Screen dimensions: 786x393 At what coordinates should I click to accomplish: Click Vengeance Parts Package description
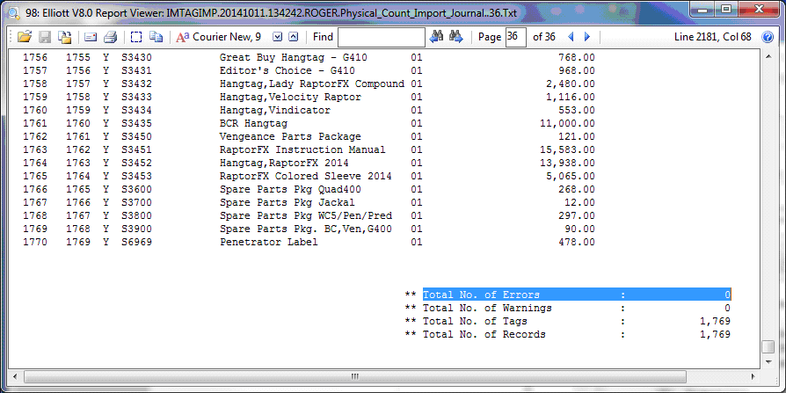290,136
